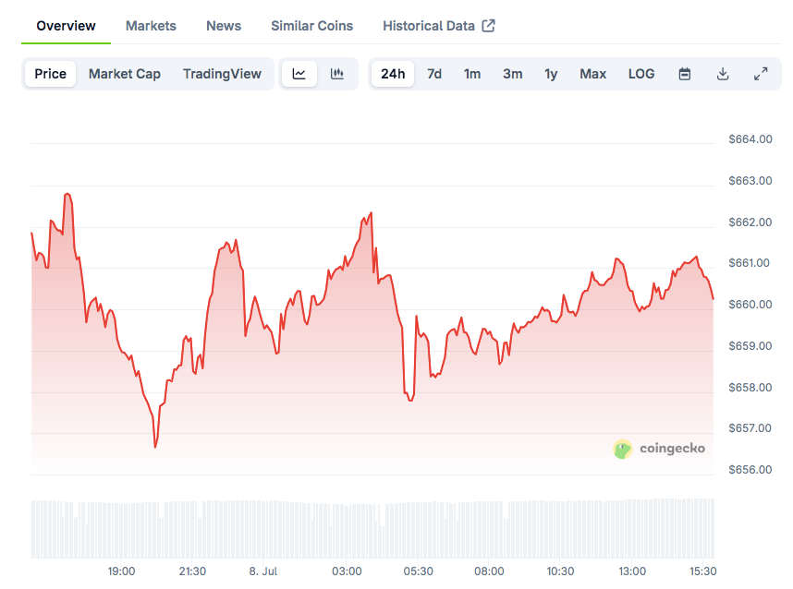Click the 19:00 time axis label
Viewport: 793px width, 589px height.
(x=121, y=571)
